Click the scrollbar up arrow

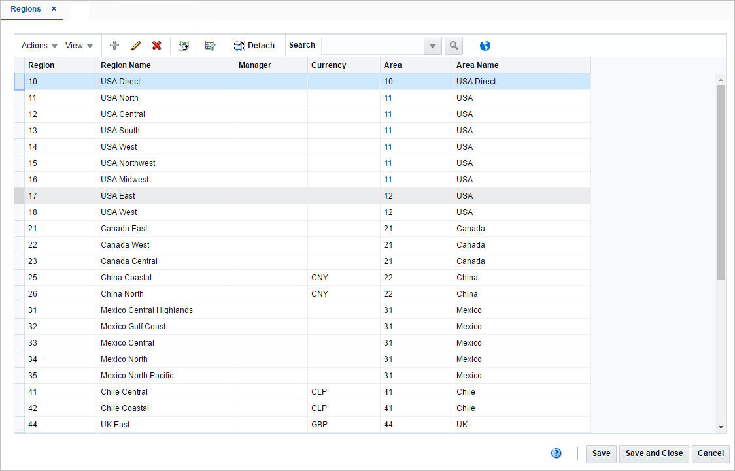(721, 80)
